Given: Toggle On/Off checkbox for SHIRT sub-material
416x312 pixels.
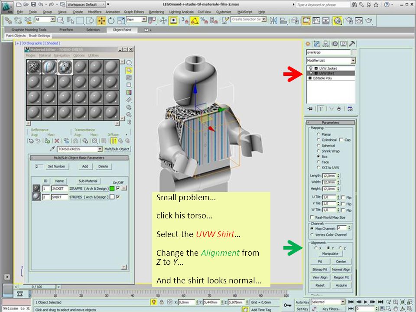Looking at the screenshot, I should pyautogui.click(x=118, y=197).
